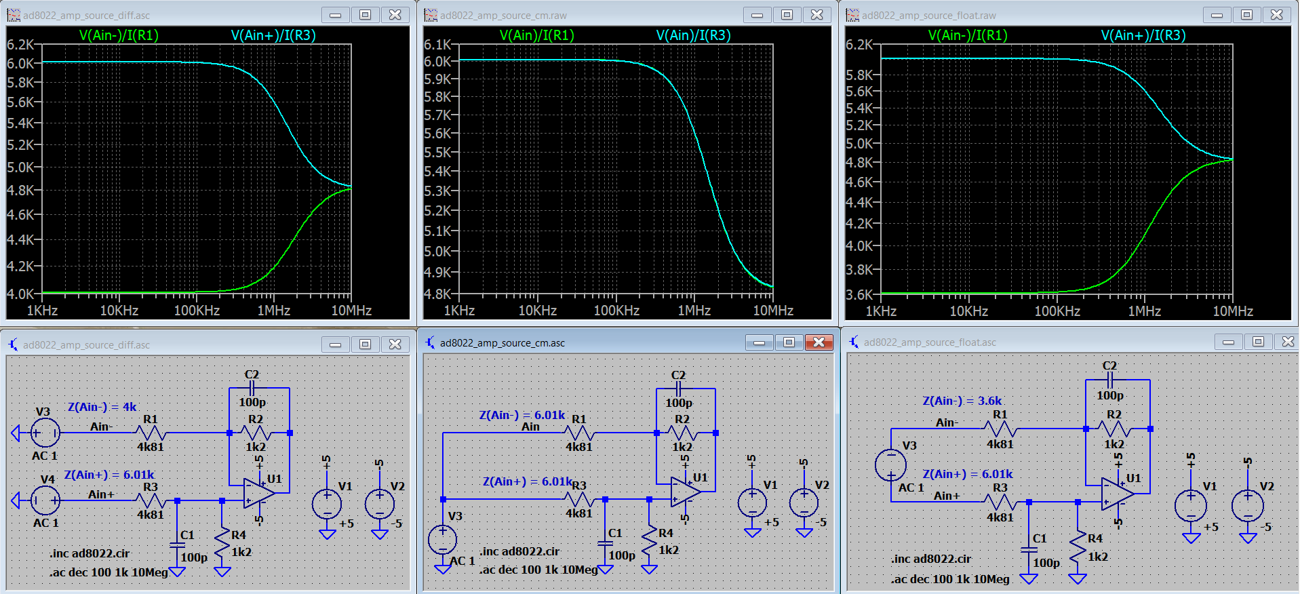
Task: Select supply source V2 in diff schematic
Action: (x=380, y=504)
